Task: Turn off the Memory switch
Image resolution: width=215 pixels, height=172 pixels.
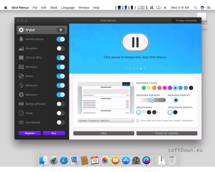Action: click(x=61, y=67)
